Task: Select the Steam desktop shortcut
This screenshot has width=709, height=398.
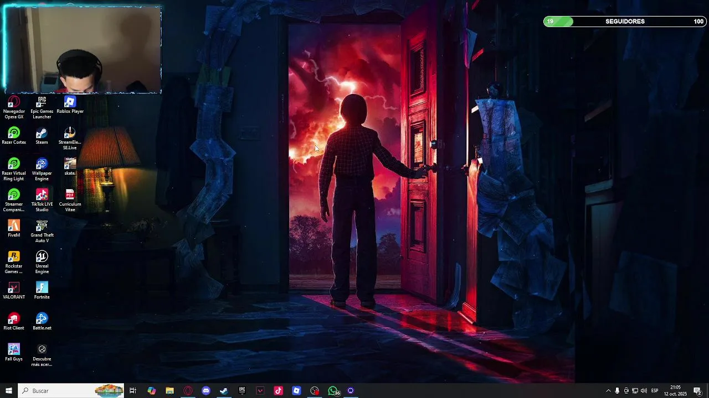Action: click(x=42, y=136)
